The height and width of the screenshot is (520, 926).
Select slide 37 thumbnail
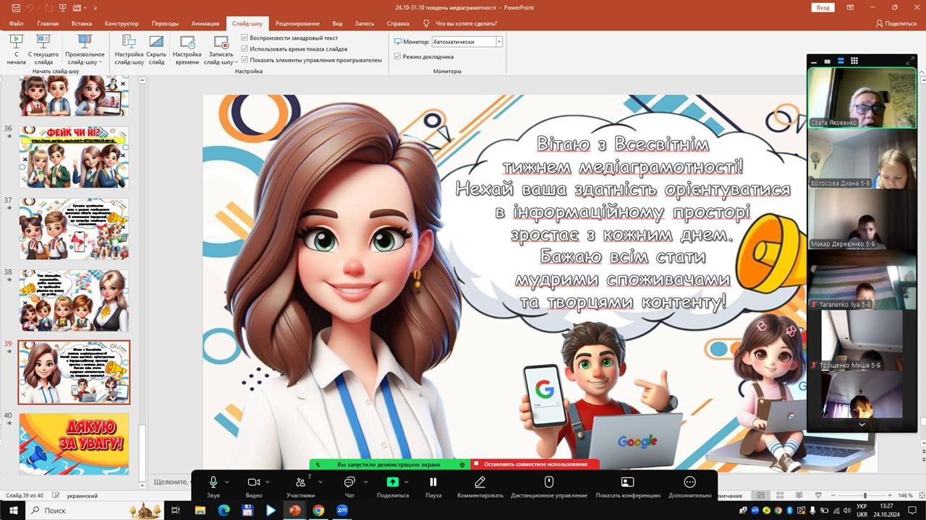pyautogui.click(x=74, y=228)
